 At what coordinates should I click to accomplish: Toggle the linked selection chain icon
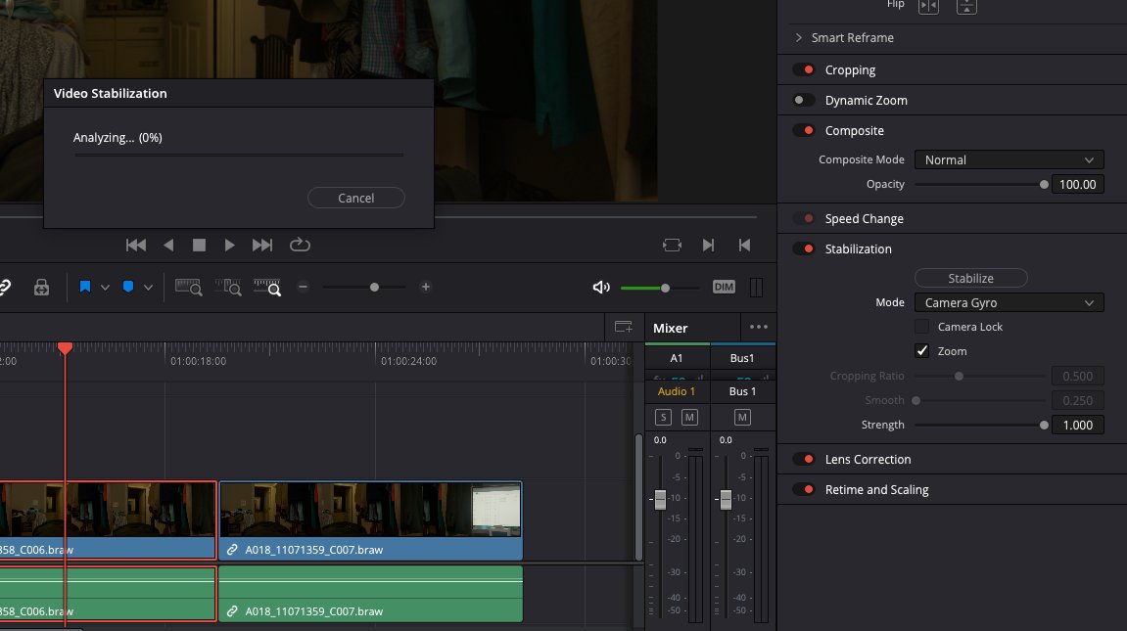[4, 288]
